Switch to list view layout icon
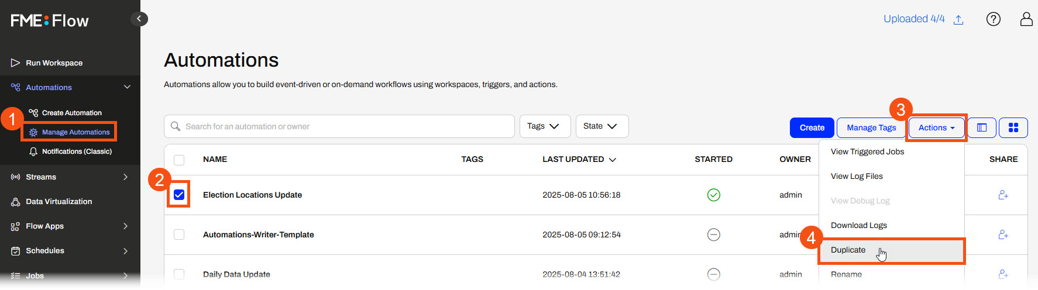This screenshot has width=1038, height=290. tap(982, 127)
